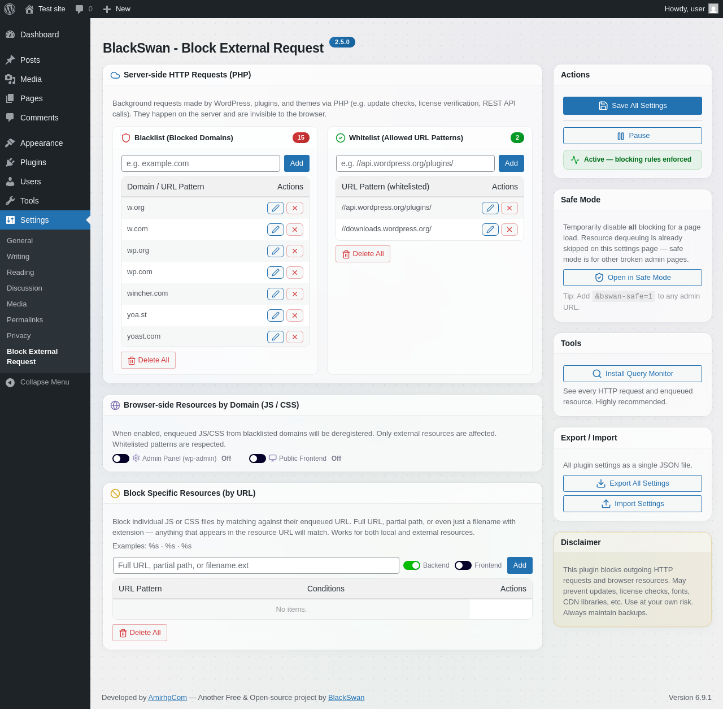Screen dimensions: 723x709
Task: Open the comments bubble in admin bar
Action: coord(84,9)
